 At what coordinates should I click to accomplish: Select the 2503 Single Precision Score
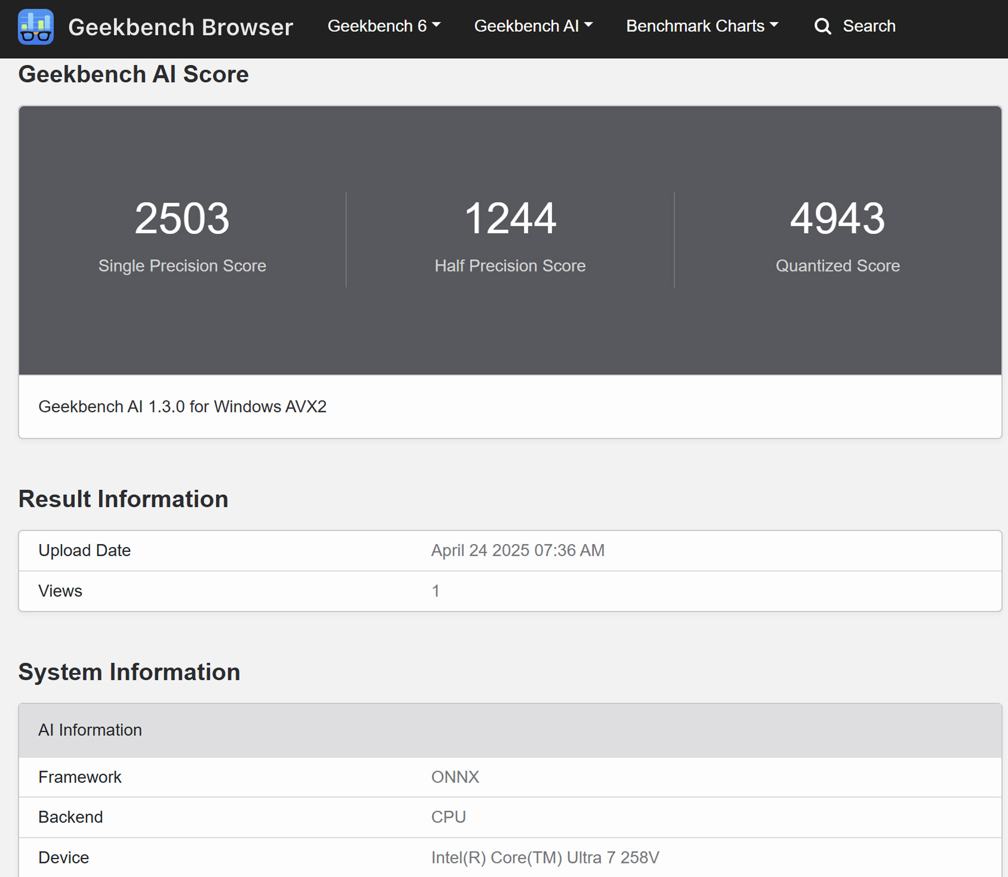click(182, 218)
